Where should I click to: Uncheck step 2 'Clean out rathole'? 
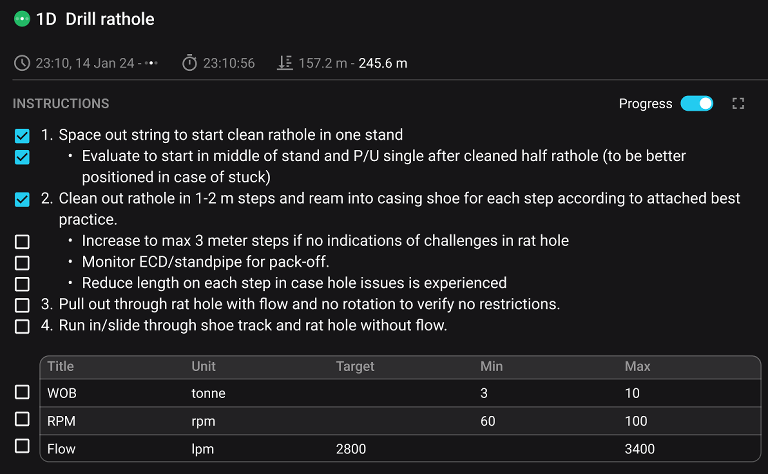[x=22, y=199]
